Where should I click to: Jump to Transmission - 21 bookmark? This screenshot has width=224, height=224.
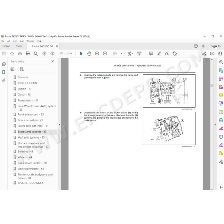28,100
